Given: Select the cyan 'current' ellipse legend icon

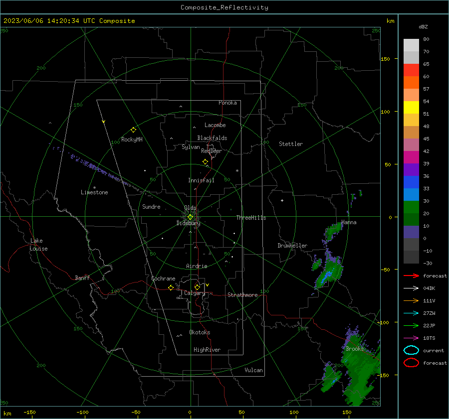Looking at the screenshot, I should (411, 350).
